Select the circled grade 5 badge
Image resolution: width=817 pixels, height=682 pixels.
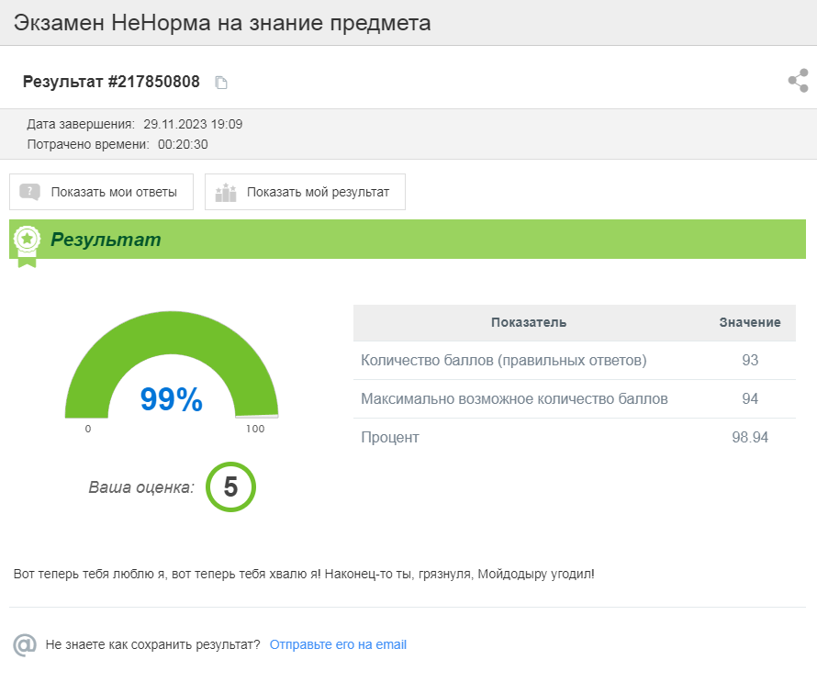[230, 487]
